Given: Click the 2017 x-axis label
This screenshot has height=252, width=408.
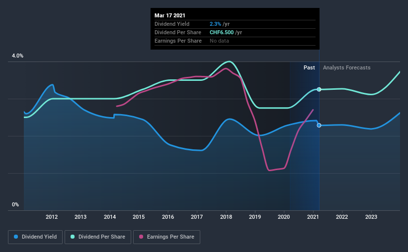Looking at the screenshot, I should 197,217.
